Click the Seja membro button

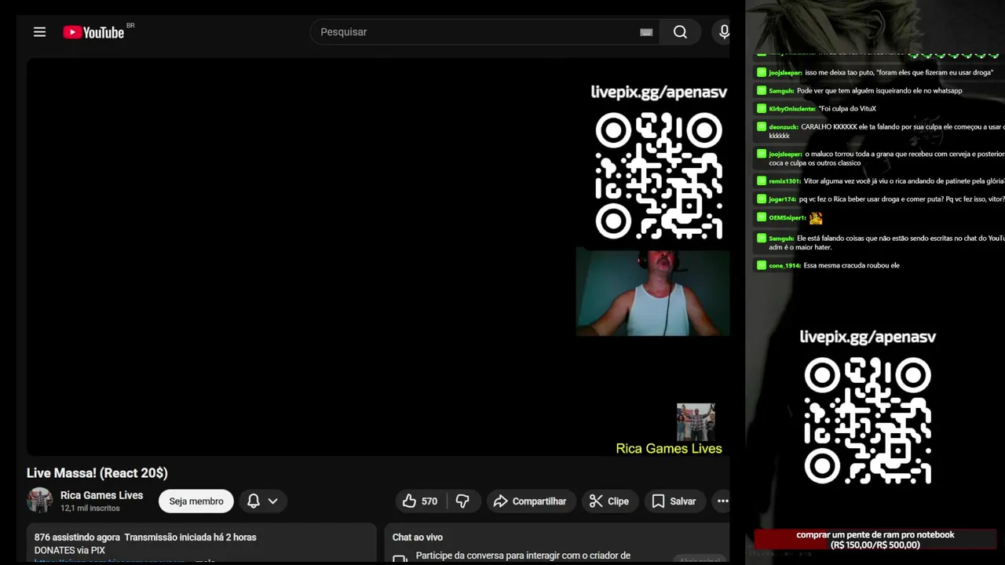pyautogui.click(x=196, y=501)
